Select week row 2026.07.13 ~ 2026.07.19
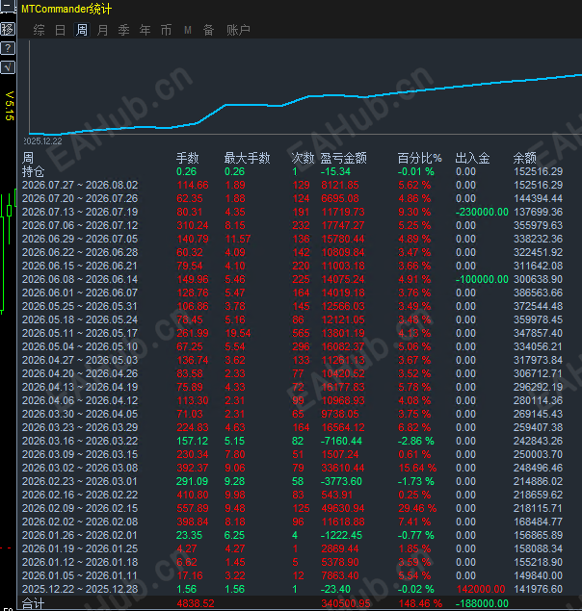Screen dimensions: 582x611 [293, 212]
